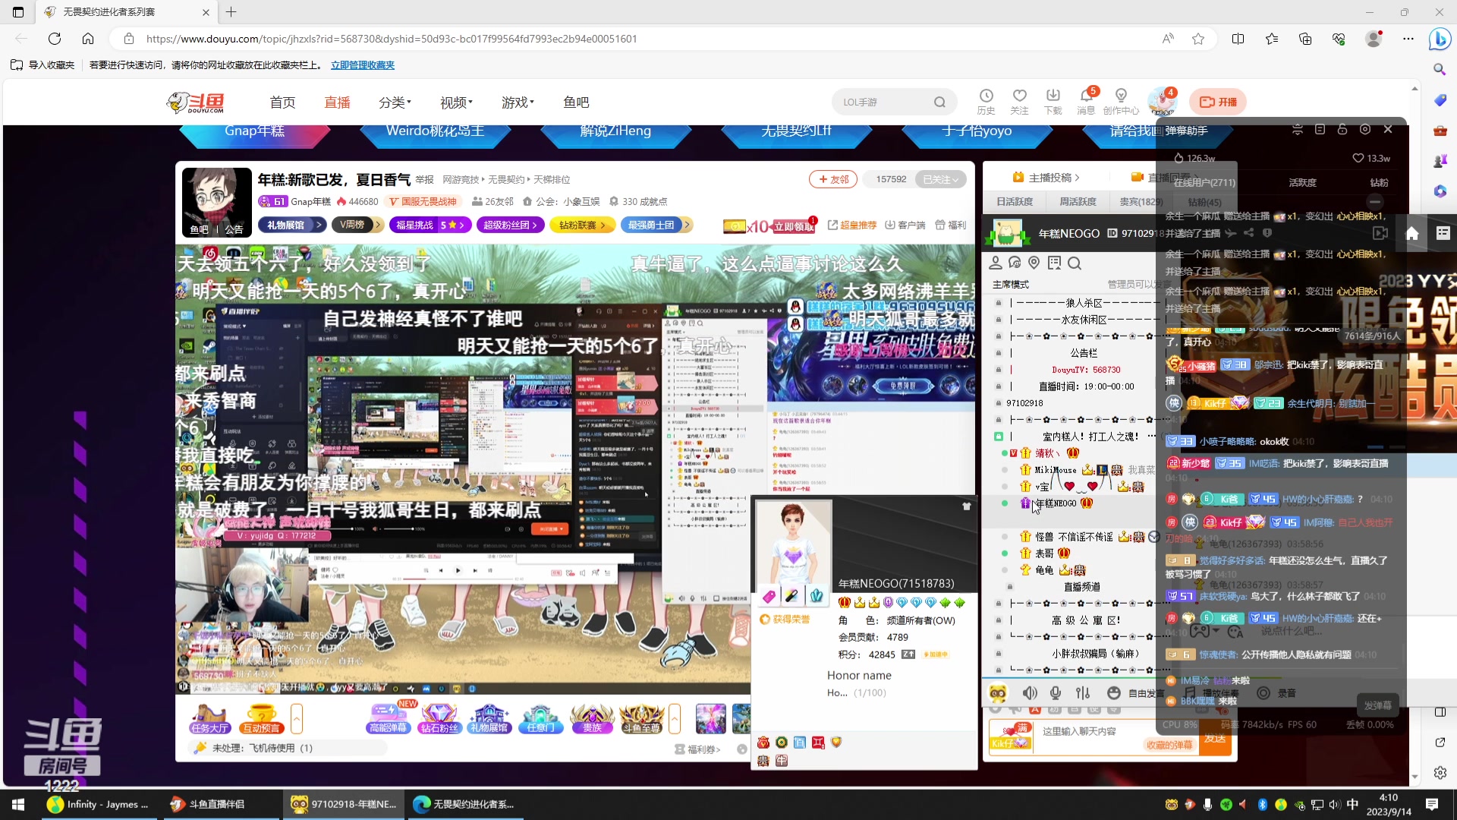The height and width of the screenshot is (820, 1457).
Task: Switch to the 日活跃度 tab
Action: [1015, 202]
